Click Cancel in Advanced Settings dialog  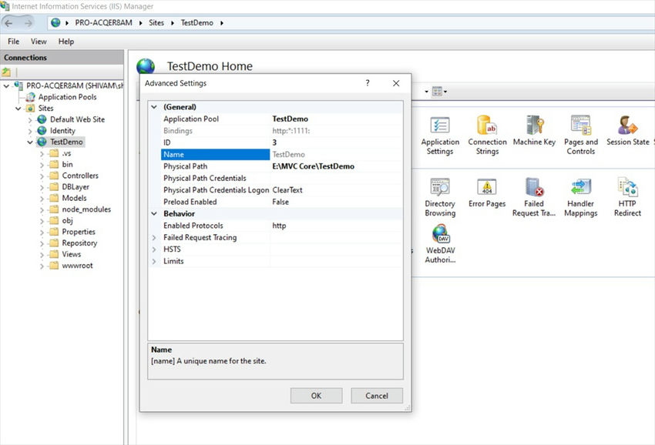pos(377,396)
